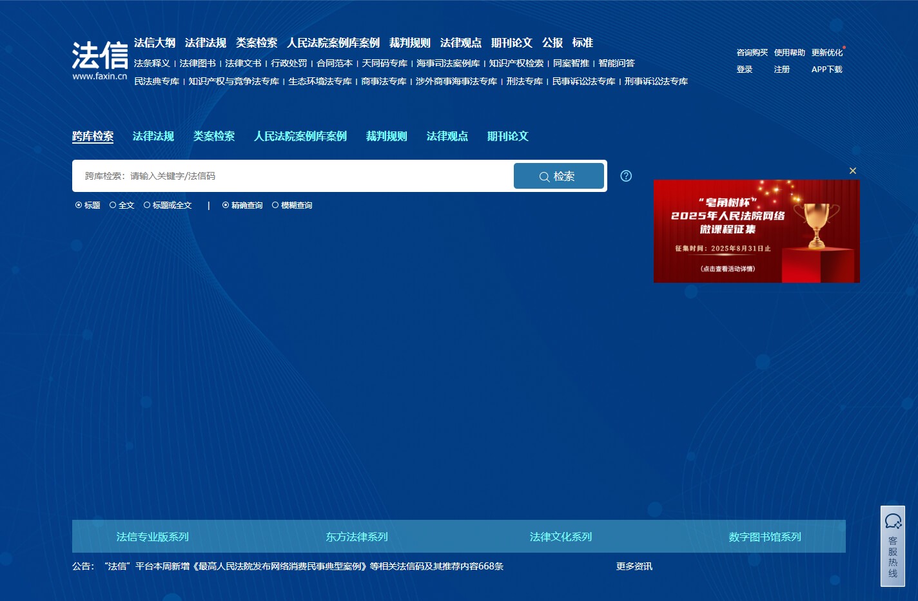This screenshot has height=601, width=918.
Task: Open 法律法规 in top navigation
Action: 206,43
